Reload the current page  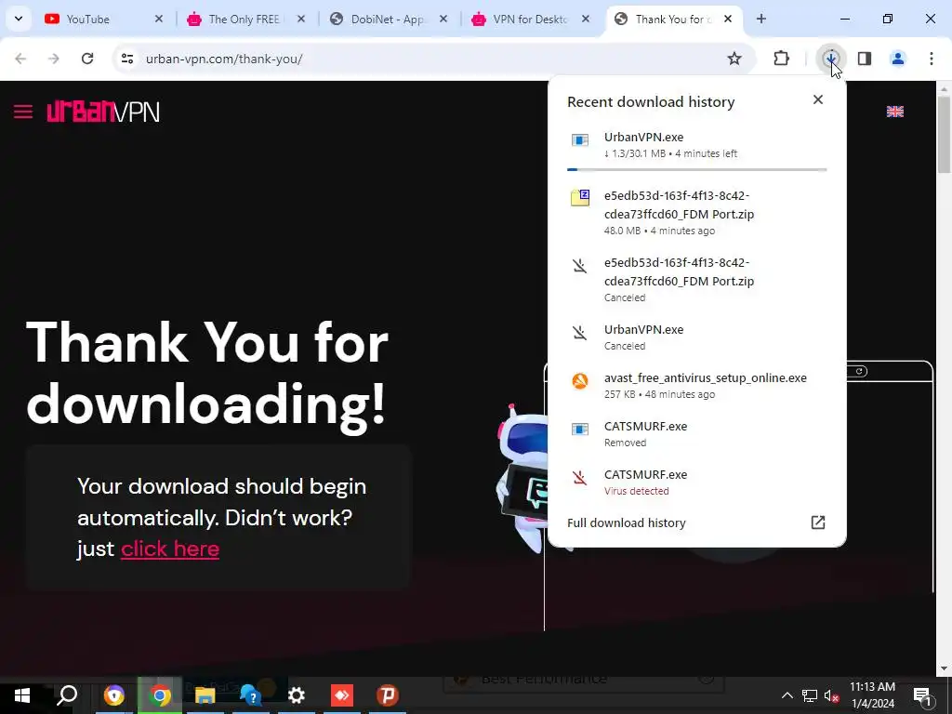point(87,59)
